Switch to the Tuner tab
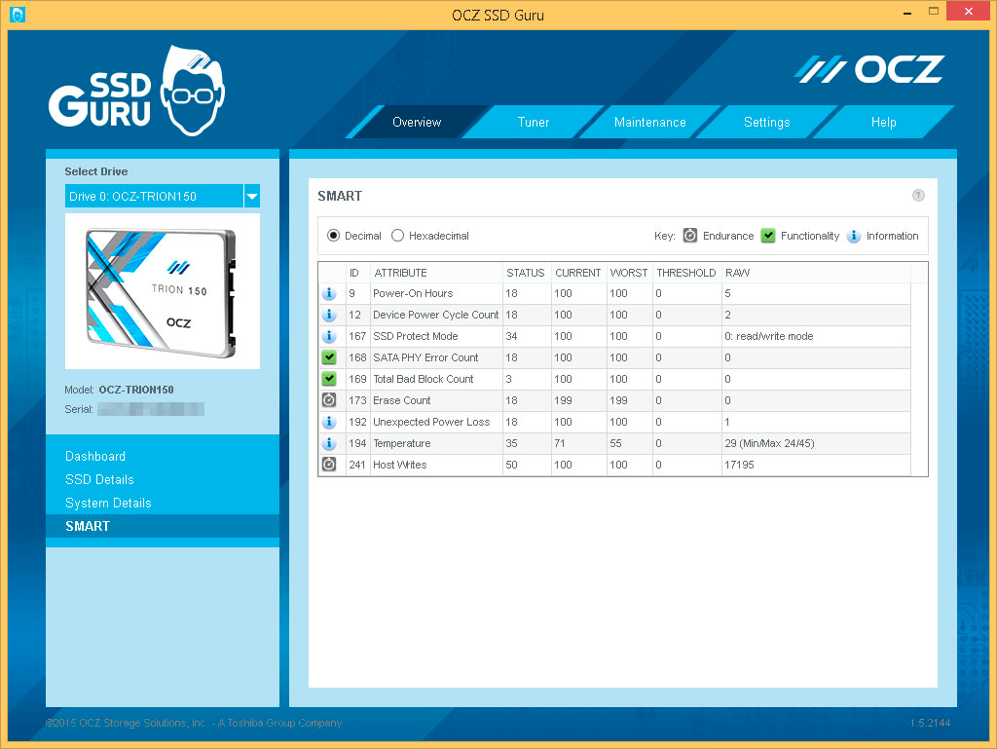 tap(533, 122)
